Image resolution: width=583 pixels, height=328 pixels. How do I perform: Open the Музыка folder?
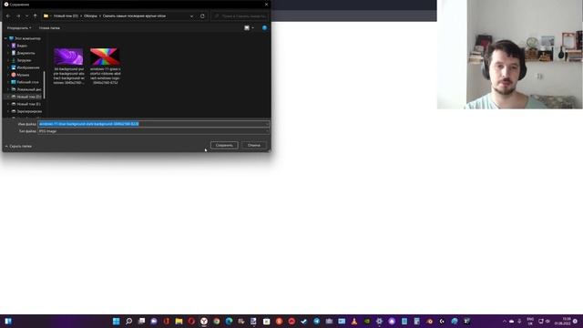(23, 75)
